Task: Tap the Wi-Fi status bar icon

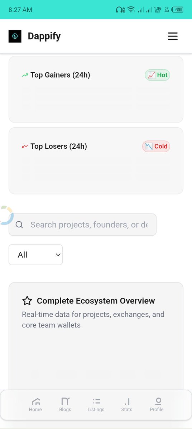Action: [131, 10]
